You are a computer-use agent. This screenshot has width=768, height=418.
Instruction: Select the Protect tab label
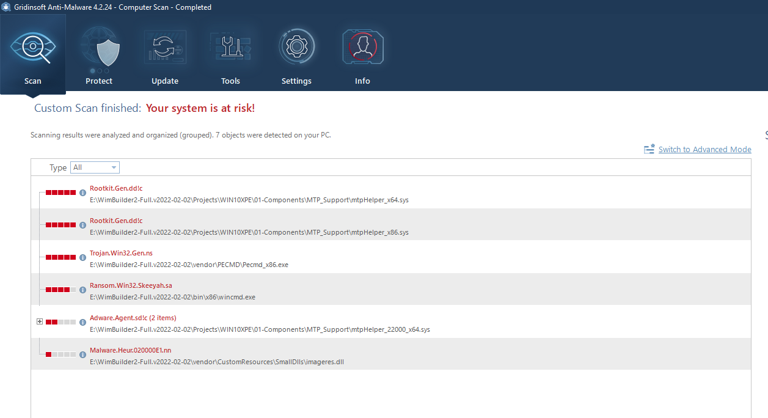[99, 81]
